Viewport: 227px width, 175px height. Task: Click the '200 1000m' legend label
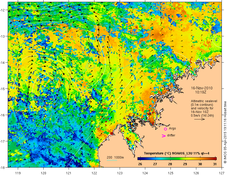tap(115, 157)
